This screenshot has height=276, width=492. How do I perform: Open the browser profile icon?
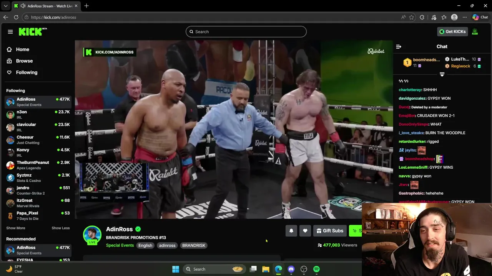(454, 17)
